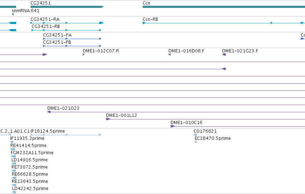
Task: Click the CG34251-PA protein label
Action: click(x=57, y=35)
